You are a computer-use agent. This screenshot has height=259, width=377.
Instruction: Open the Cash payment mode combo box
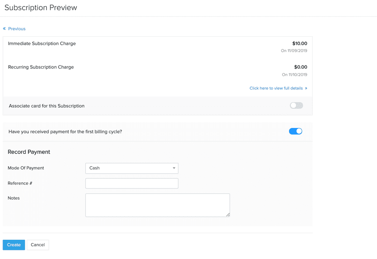pos(132,168)
